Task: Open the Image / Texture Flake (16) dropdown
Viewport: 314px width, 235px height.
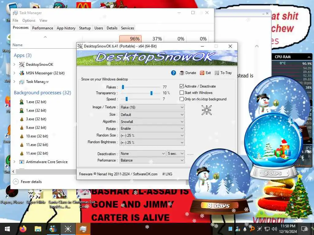Action: (x=152, y=107)
